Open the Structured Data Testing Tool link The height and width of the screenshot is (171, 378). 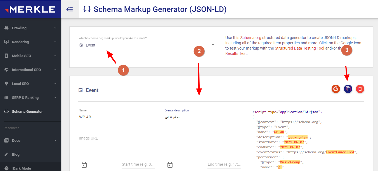299,48
